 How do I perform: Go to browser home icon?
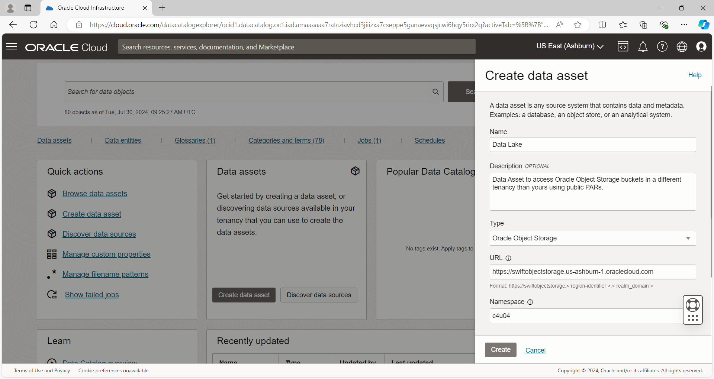[54, 25]
